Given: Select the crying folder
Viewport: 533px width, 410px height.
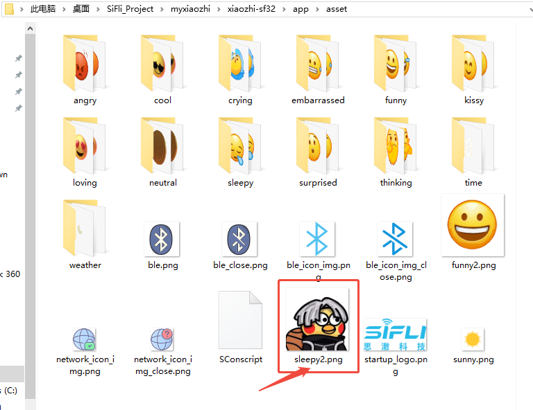Looking at the screenshot, I should (x=240, y=69).
